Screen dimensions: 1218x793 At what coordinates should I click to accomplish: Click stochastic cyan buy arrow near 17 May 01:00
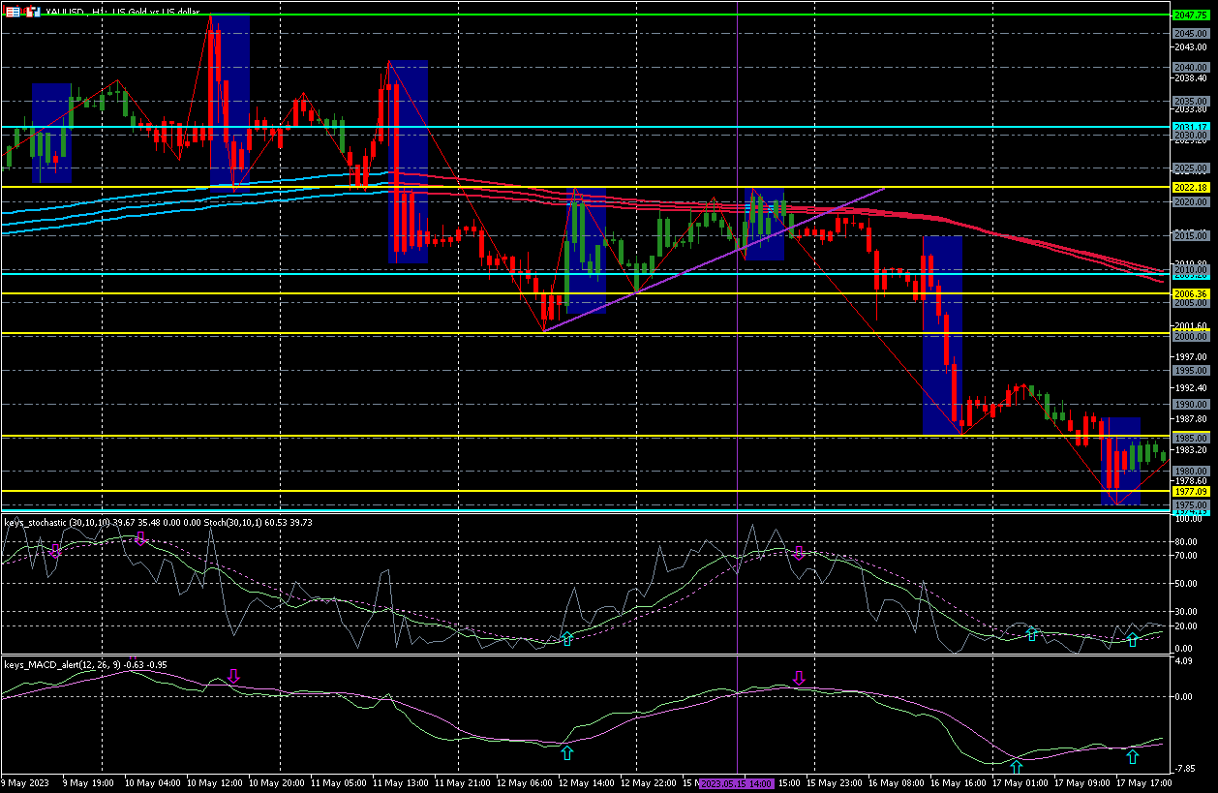(x=1032, y=633)
